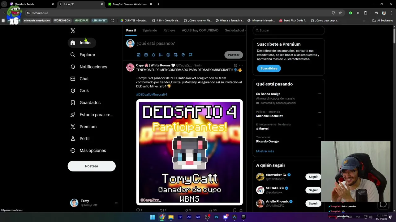The height and width of the screenshot is (222, 396).
Task: Switch to AQUISI hay COMUNIDAD tab
Action: pyautogui.click(x=200, y=31)
